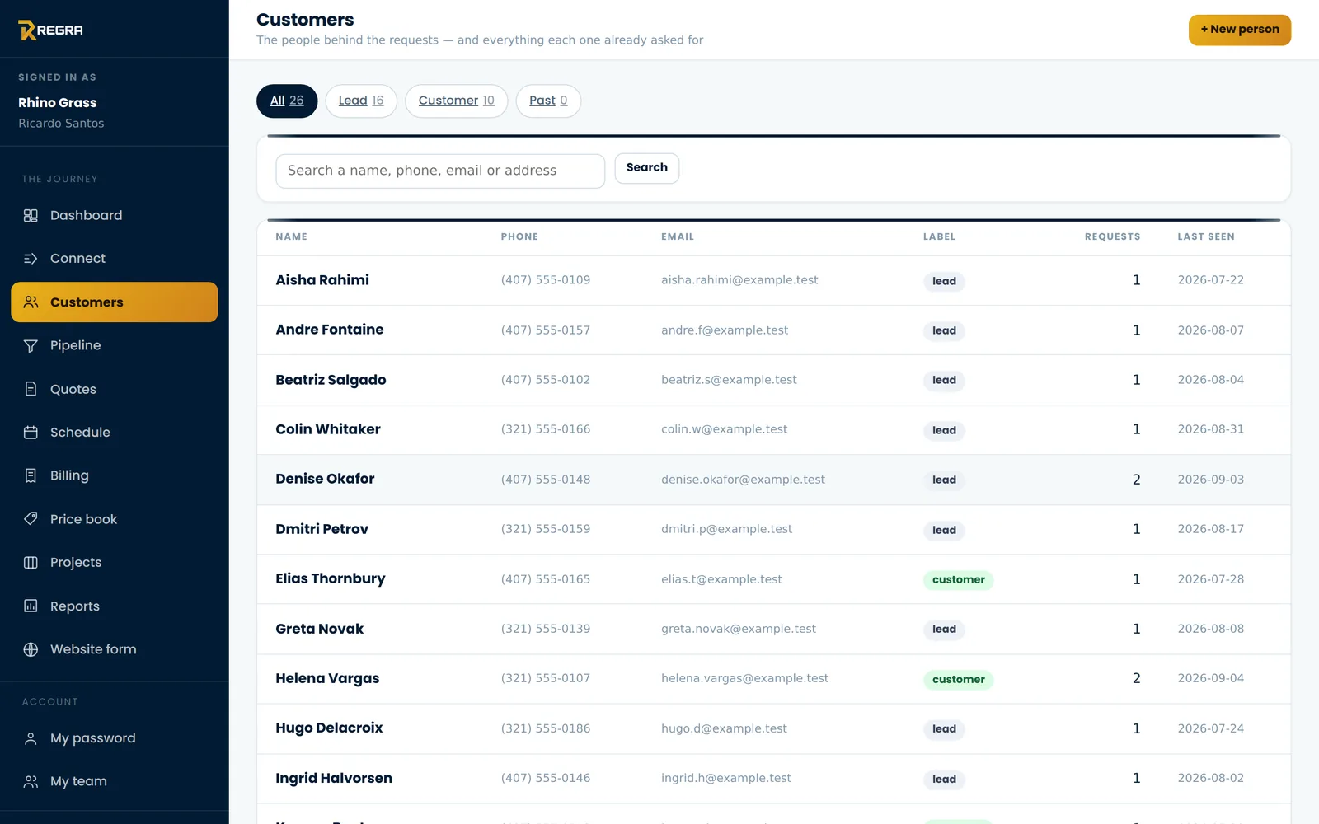
Task: Click Ingrid Halvorsen's phone (407) 555-0146
Action: click(x=546, y=778)
